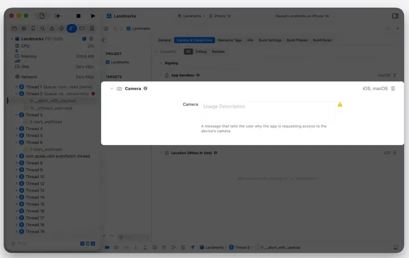Screen dimensions: 409x258
Task: Expand the Signing section
Action: pyautogui.click(x=160, y=63)
